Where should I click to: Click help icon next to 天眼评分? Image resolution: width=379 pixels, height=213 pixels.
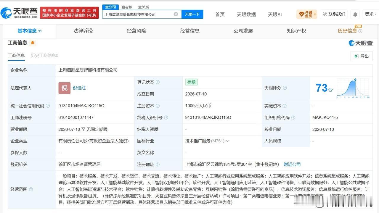click(285, 88)
